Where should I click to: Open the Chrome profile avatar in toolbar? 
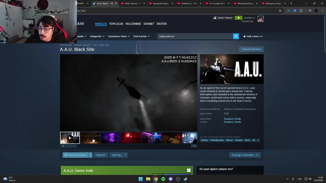(316, 11)
